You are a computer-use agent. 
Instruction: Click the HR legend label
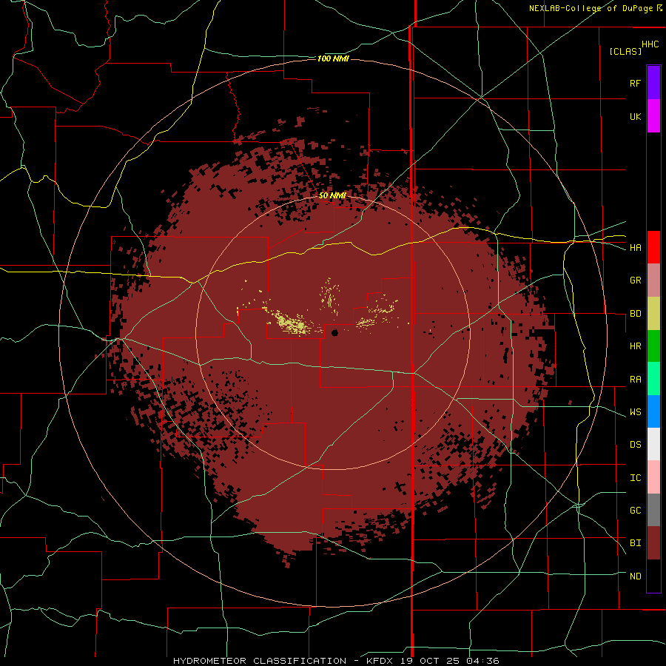[x=635, y=346]
